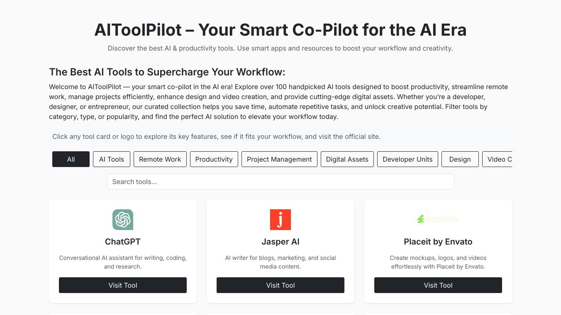Switch to the Productivity filter

(x=214, y=159)
